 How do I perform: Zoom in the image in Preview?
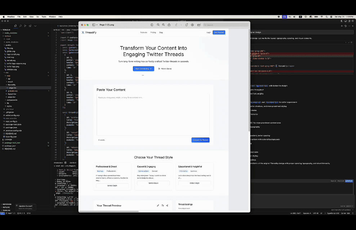coord(164,25)
